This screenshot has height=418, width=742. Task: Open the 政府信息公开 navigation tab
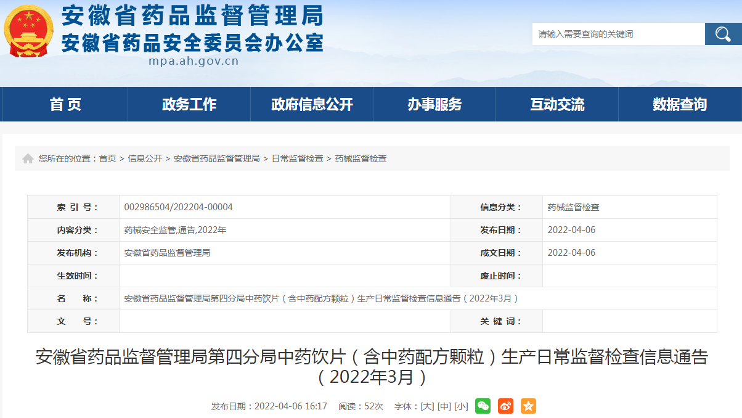pos(312,104)
